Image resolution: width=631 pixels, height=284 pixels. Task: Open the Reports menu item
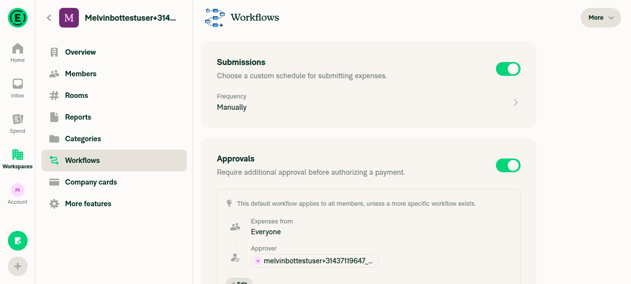pyautogui.click(x=114, y=117)
